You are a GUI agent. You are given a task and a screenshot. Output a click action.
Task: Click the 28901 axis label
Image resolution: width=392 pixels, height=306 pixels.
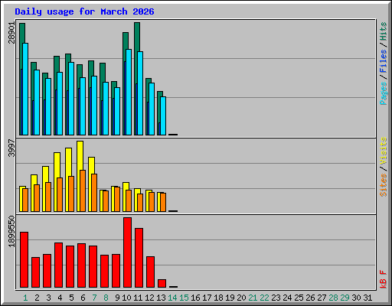click(11, 33)
